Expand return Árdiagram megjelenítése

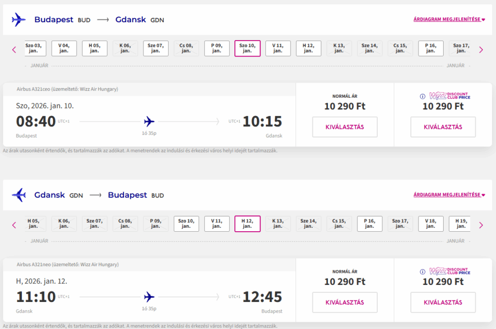coord(449,195)
